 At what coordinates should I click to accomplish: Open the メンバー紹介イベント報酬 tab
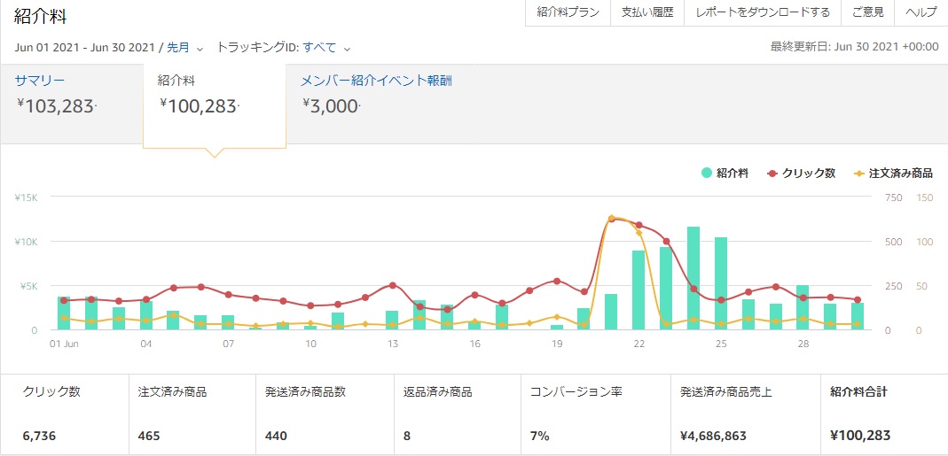376,93
